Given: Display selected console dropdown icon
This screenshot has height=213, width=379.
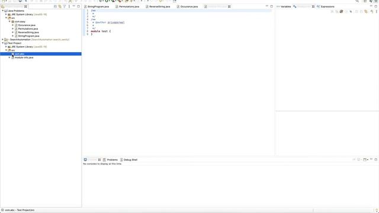Looking at the screenshot, I should pos(359,160).
